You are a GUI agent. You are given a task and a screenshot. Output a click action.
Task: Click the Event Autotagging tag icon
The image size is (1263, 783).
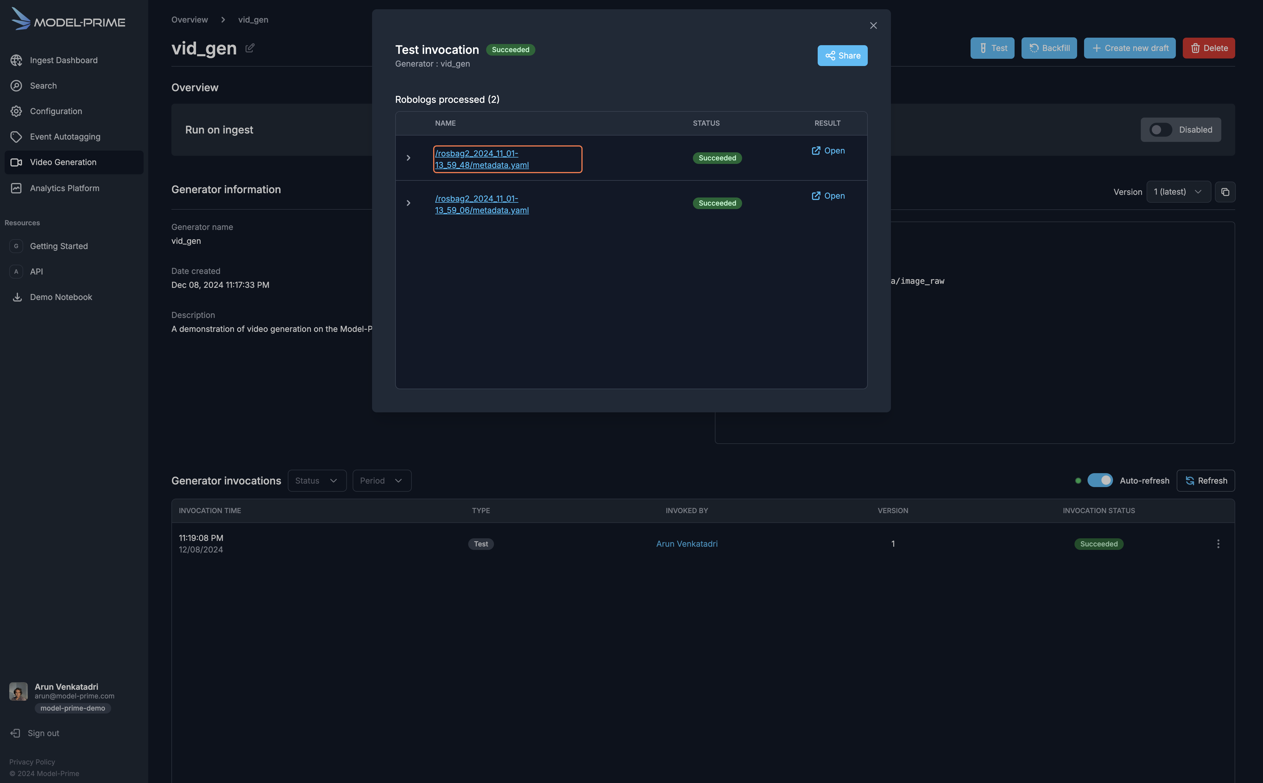pyautogui.click(x=17, y=137)
